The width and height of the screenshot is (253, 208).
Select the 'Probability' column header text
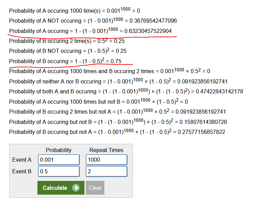pyautogui.click(x=59, y=150)
